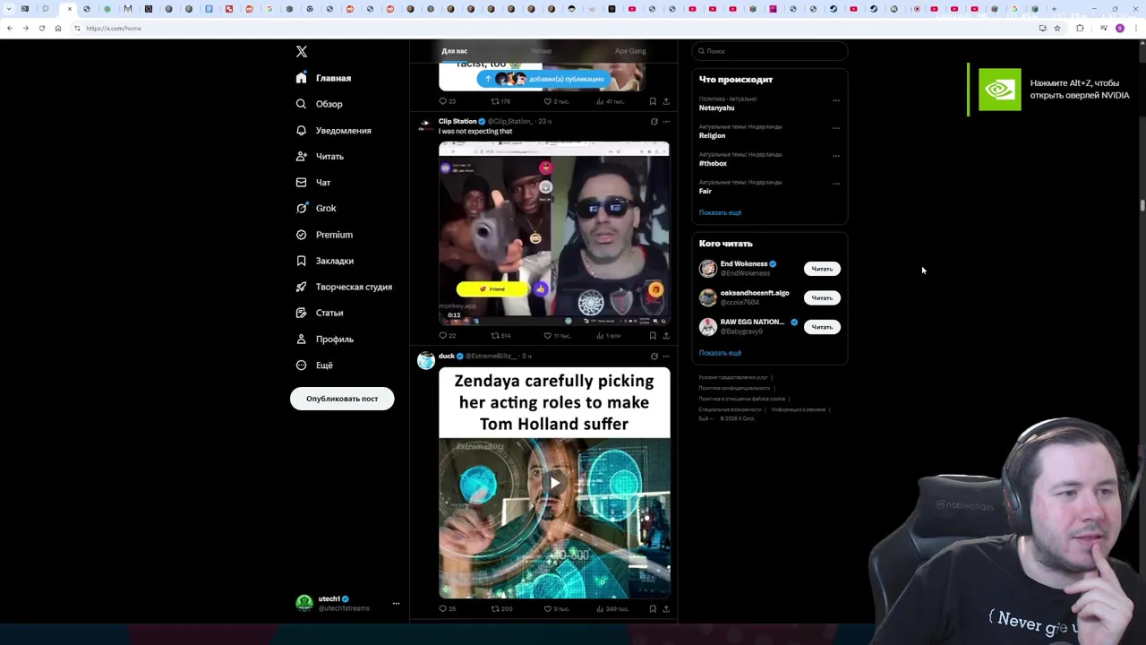Open the #thebox trending topic
Viewport: 1146px width, 645px height.
click(x=713, y=163)
